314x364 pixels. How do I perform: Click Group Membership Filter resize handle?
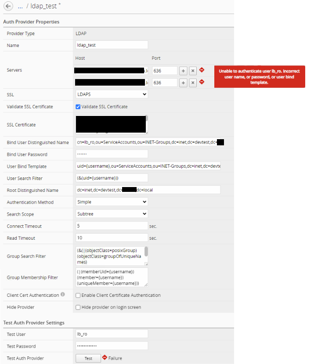click(x=146, y=285)
